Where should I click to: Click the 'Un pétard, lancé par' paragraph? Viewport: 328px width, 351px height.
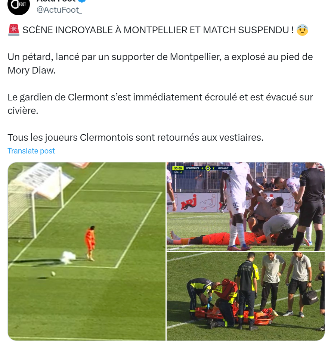(x=160, y=63)
